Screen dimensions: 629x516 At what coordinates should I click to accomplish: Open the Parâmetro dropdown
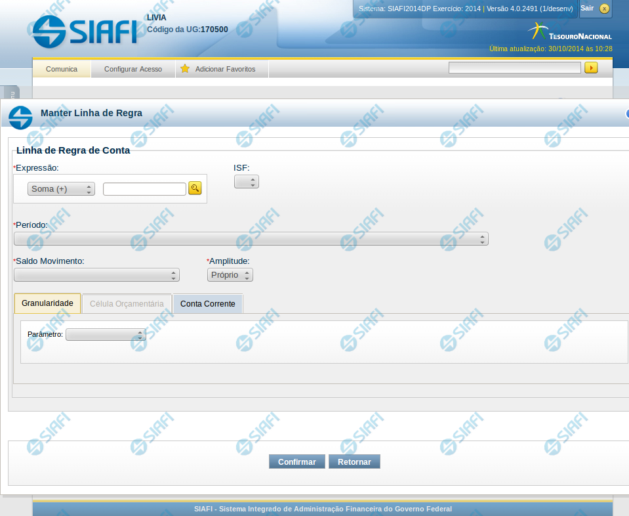click(x=106, y=335)
